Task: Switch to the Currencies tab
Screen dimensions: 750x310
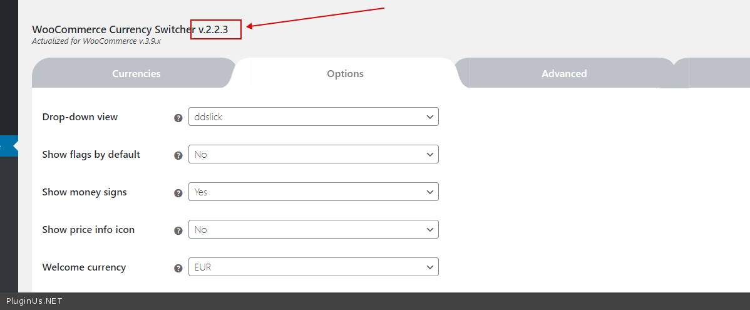Action: (x=136, y=74)
